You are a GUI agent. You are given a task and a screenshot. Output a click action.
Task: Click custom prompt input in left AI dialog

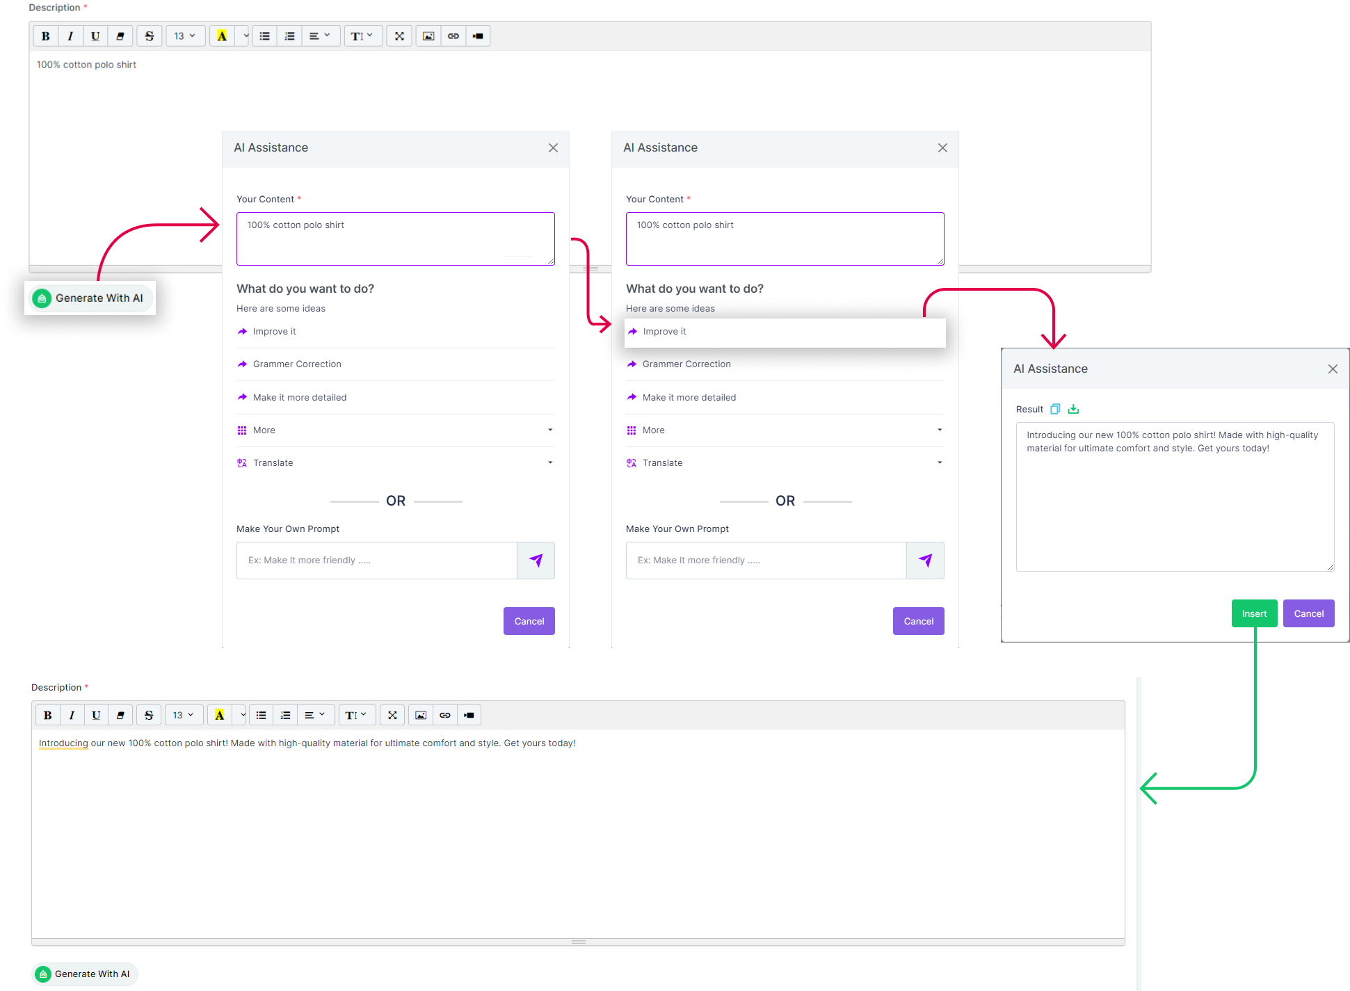pos(376,561)
